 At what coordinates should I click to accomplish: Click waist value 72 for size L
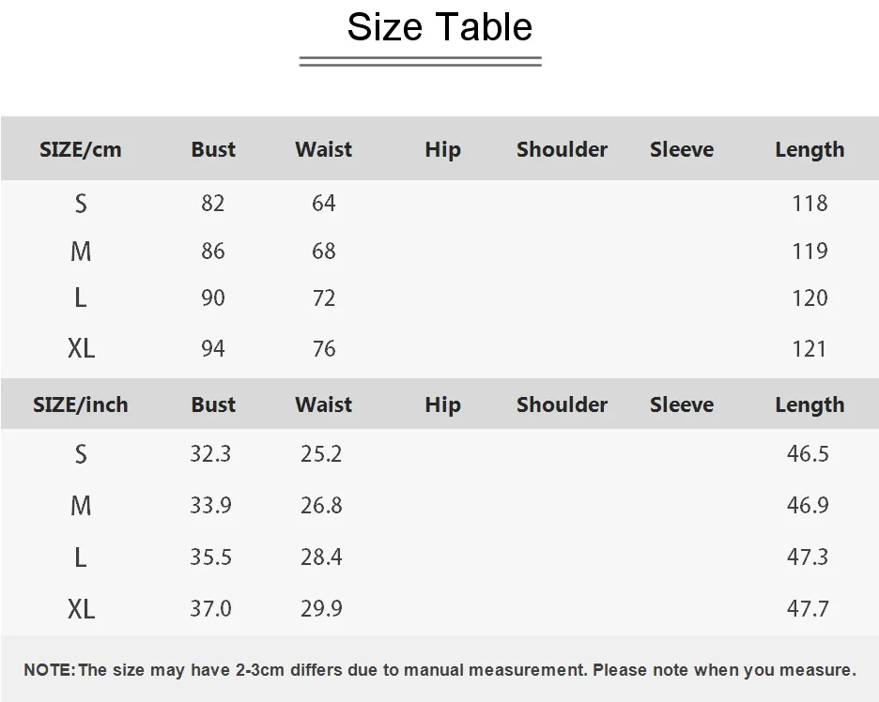(x=323, y=298)
